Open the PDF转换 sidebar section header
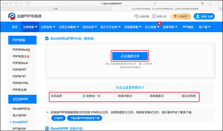This screenshot has height=131, width=223. 22,40
